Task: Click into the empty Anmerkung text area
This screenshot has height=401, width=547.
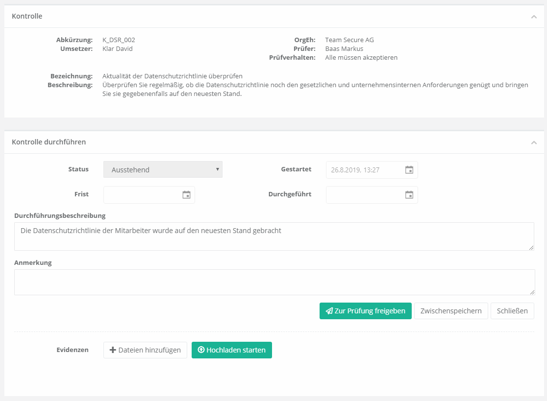Action: [x=273, y=282]
